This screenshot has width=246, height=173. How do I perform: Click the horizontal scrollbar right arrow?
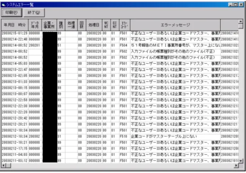click(x=236, y=165)
